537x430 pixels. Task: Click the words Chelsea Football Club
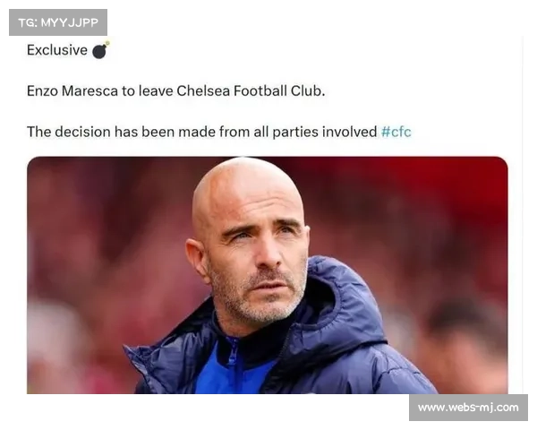[251, 90]
